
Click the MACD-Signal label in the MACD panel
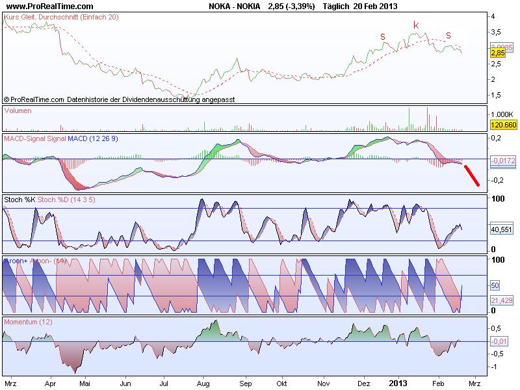(x=24, y=138)
